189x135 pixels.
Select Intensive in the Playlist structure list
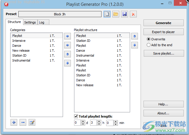coord(102,60)
